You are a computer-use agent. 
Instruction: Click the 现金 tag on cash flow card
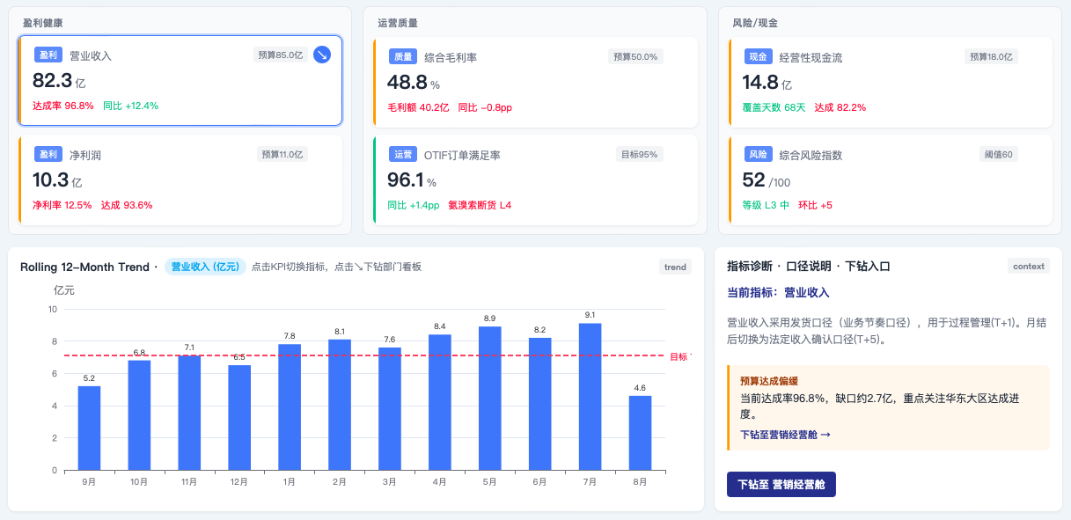pyautogui.click(x=758, y=57)
